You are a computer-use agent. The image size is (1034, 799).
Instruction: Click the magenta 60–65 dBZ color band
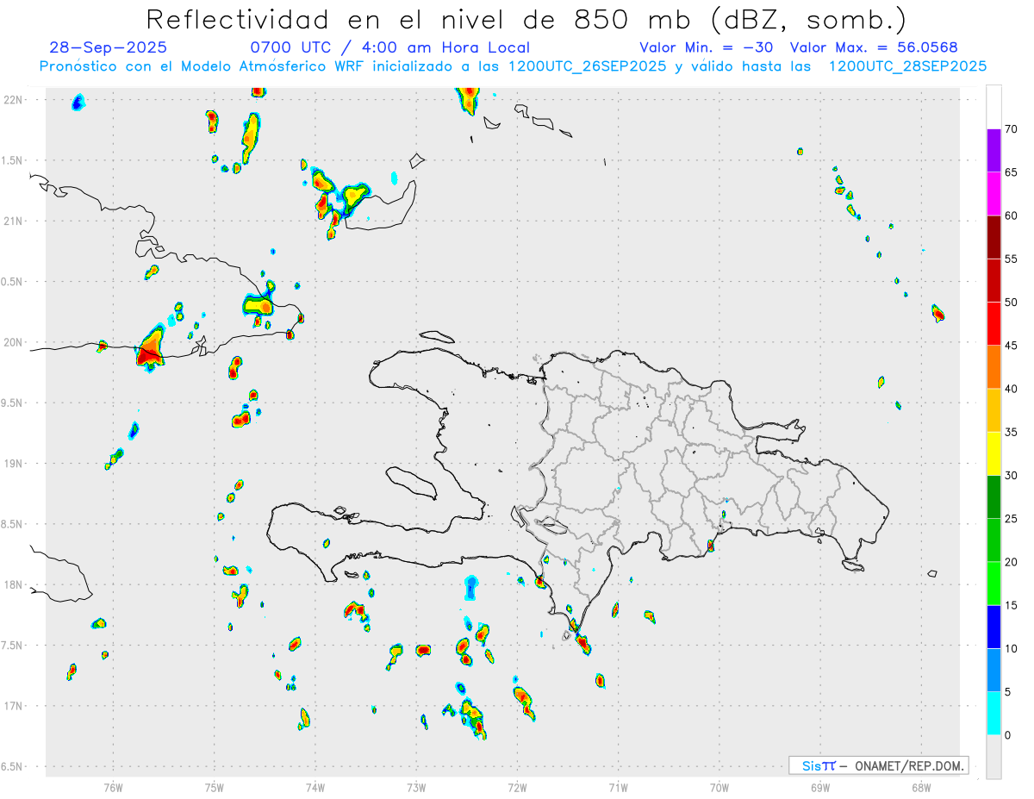pyautogui.click(x=994, y=194)
